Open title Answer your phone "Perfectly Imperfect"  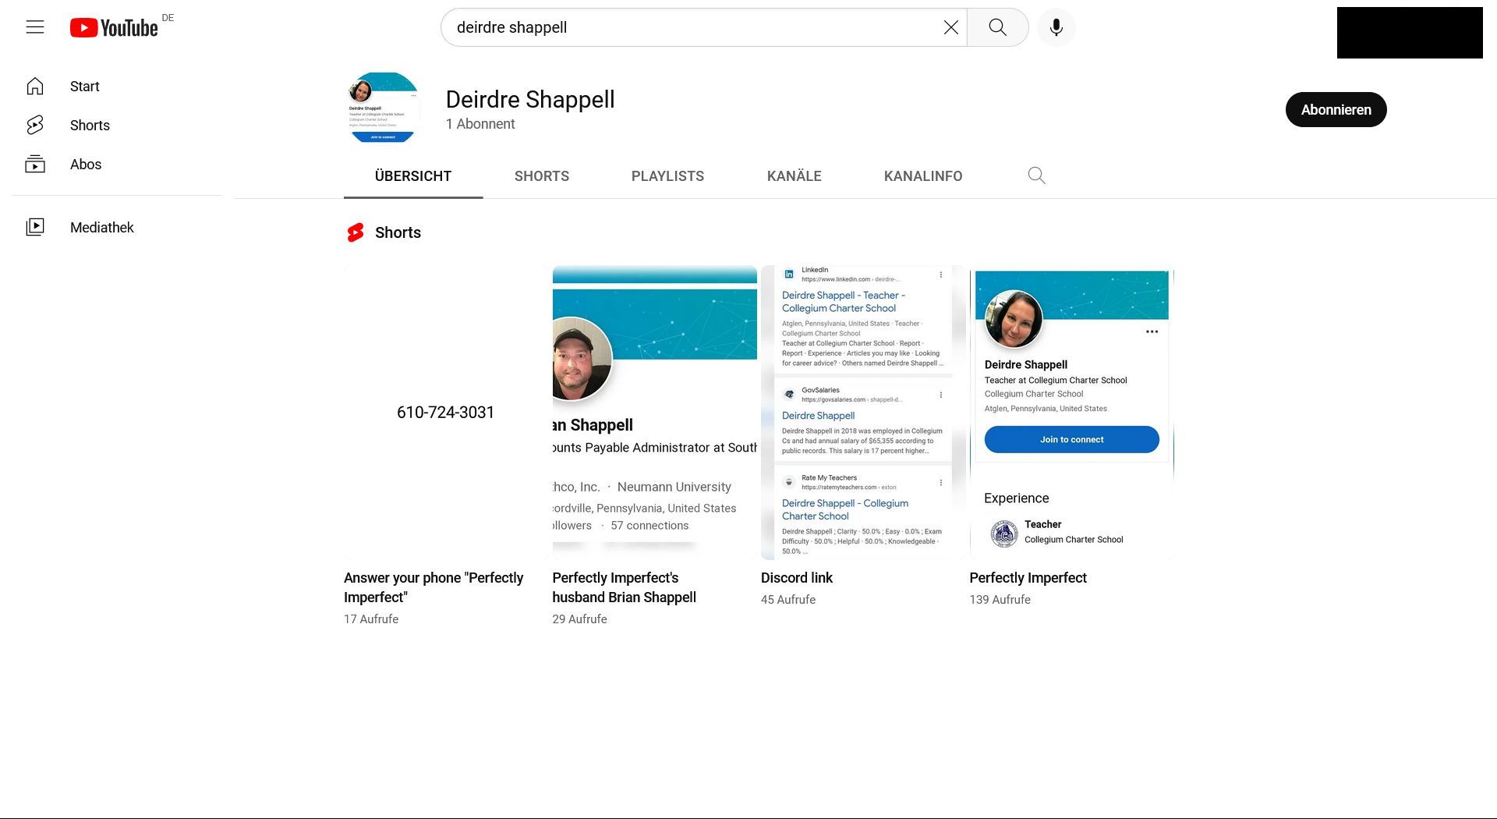click(434, 587)
